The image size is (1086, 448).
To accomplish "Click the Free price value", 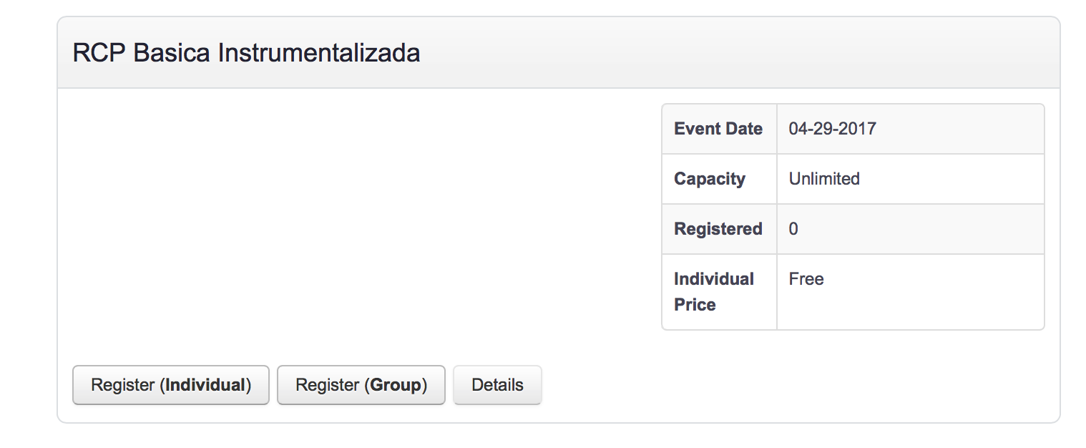I will (806, 279).
